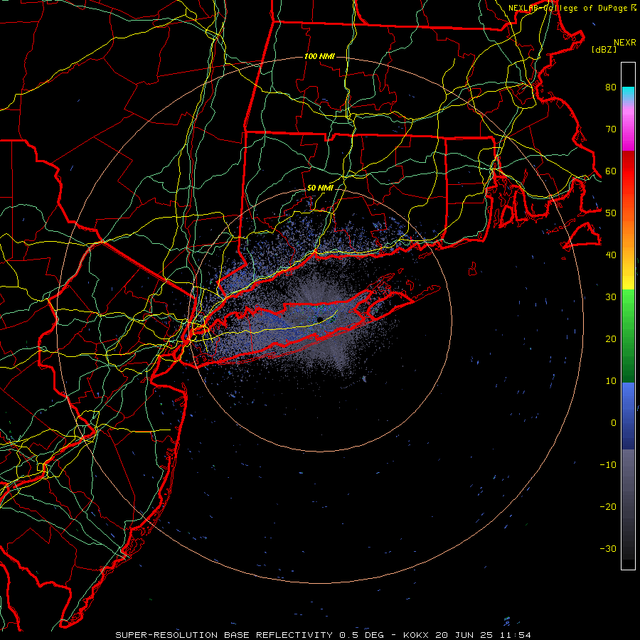This screenshot has height=640, width=640.
Task: Click the -20 value on the dBZ scale
Action: (608, 507)
